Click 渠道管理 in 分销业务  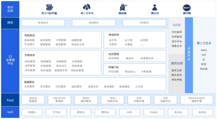click(46, 62)
